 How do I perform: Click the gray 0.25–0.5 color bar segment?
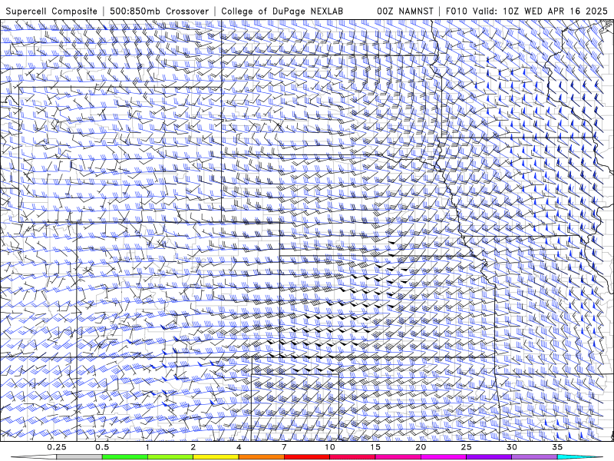(x=80, y=457)
